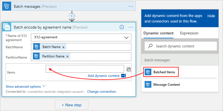Hide the dynamic content panel
Viewport: 223px width, 111px height.
(x=211, y=16)
